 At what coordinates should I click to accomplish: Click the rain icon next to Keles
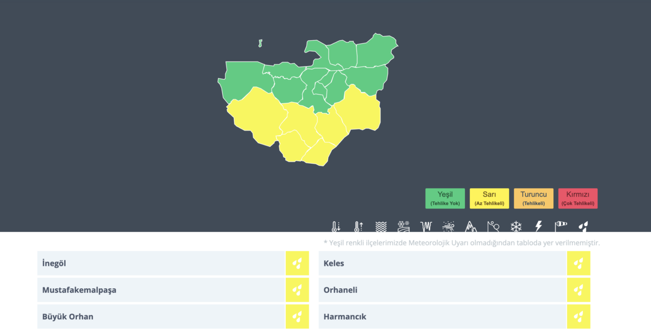coord(579,263)
